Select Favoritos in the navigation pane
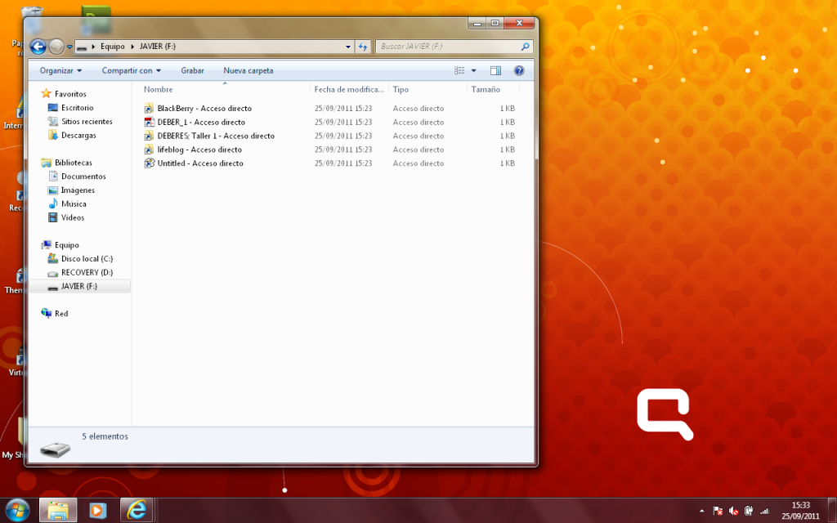 [70, 94]
